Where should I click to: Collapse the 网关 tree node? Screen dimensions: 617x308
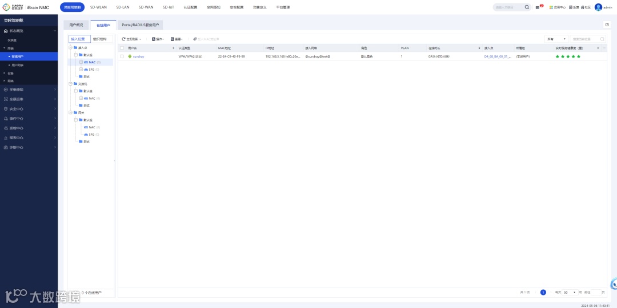pyautogui.click(x=70, y=112)
